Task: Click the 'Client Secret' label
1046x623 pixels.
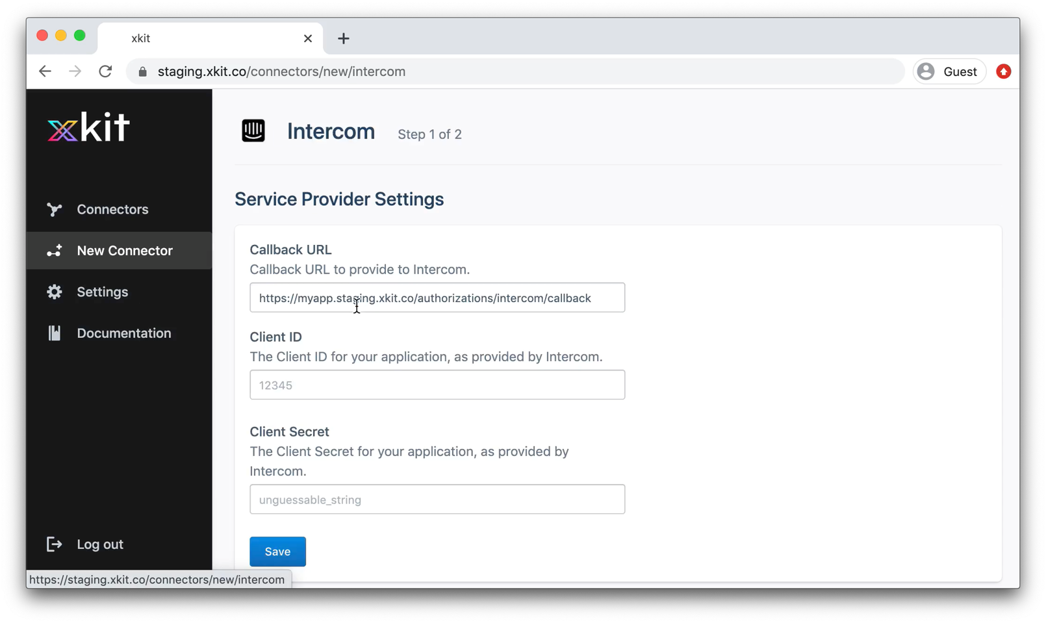Action: [289, 432]
